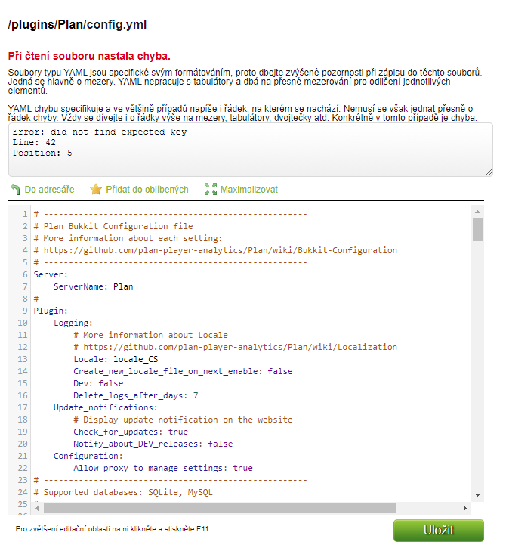
Task: Click the green arrow icon before Do adresáře
Action: coord(15,190)
